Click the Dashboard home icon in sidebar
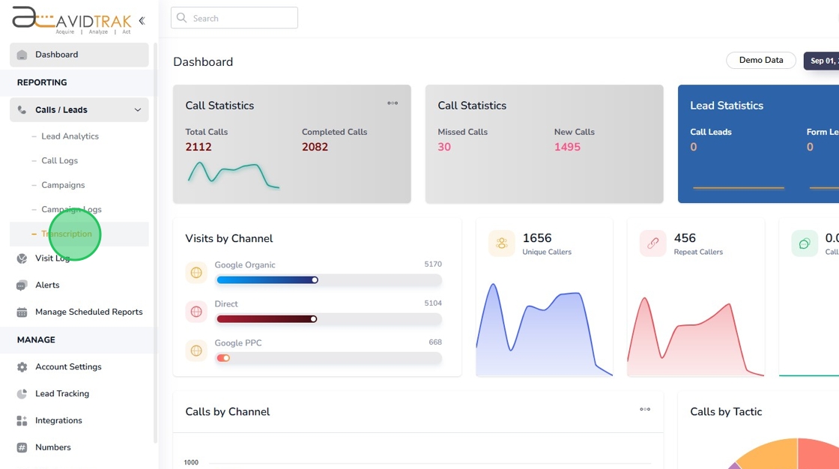The height and width of the screenshot is (469, 839). pyautogui.click(x=22, y=55)
